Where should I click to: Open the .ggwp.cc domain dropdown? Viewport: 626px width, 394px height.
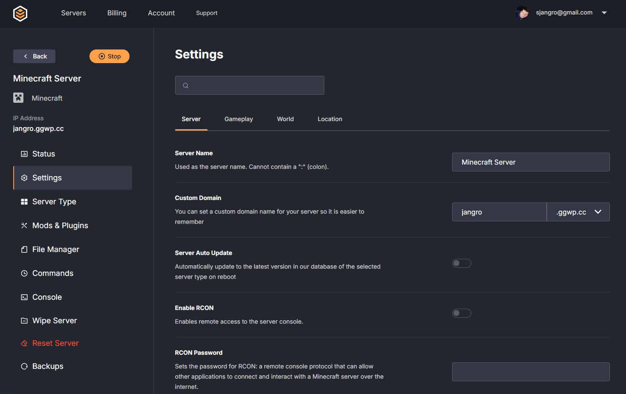click(x=578, y=212)
